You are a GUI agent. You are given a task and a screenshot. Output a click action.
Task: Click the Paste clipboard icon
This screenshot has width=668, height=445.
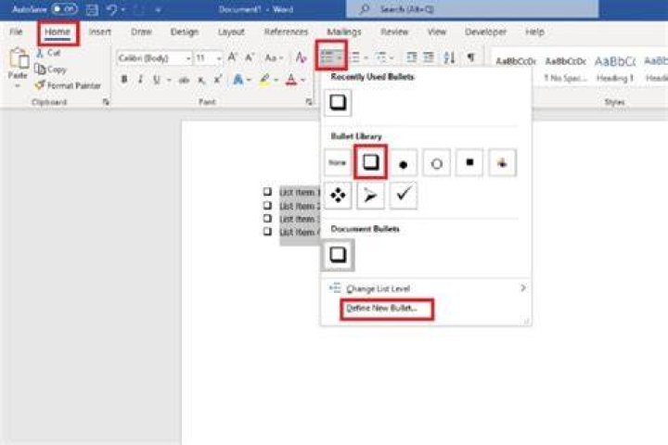pyautogui.click(x=19, y=58)
